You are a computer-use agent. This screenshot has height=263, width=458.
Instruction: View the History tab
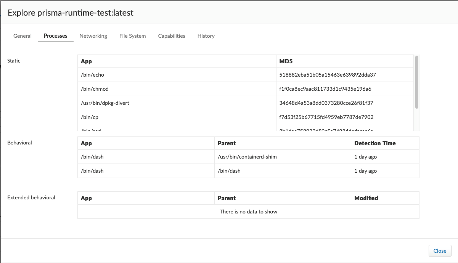pos(206,36)
